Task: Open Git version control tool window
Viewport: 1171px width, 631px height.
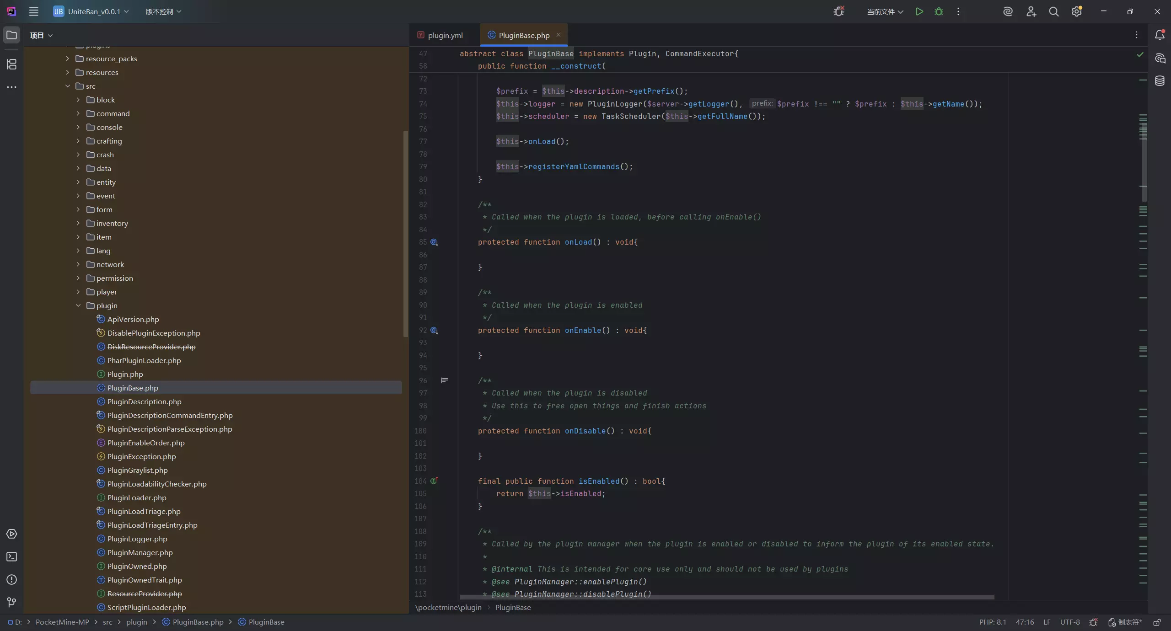Action: pos(11,602)
